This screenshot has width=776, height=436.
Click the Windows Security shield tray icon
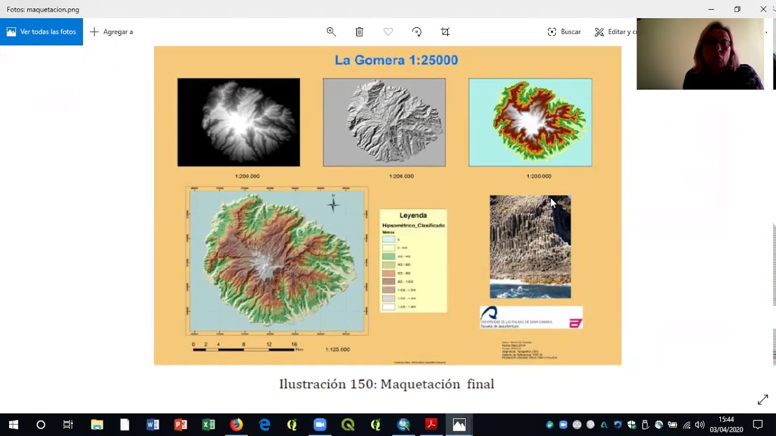point(632,425)
